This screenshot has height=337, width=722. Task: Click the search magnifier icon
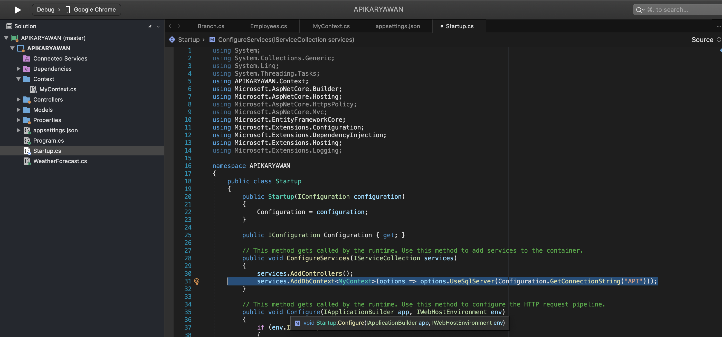click(639, 10)
